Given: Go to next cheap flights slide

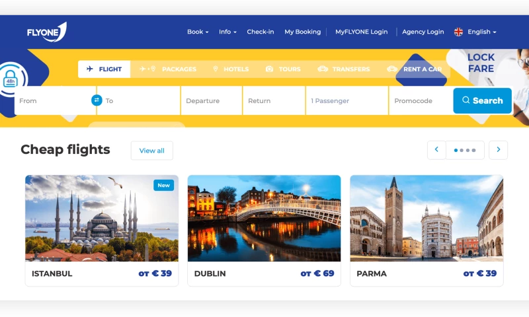Looking at the screenshot, I should pos(498,150).
